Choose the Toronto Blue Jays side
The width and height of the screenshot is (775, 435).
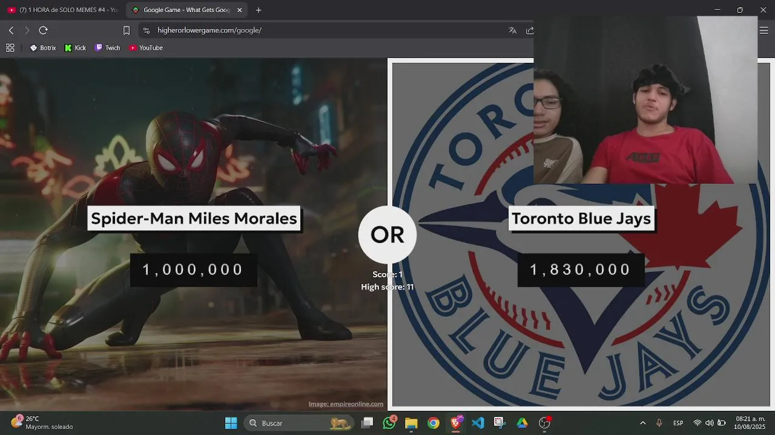581,234
